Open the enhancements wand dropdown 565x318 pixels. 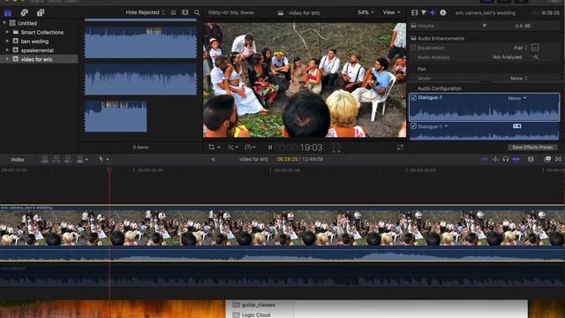(233, 148)
